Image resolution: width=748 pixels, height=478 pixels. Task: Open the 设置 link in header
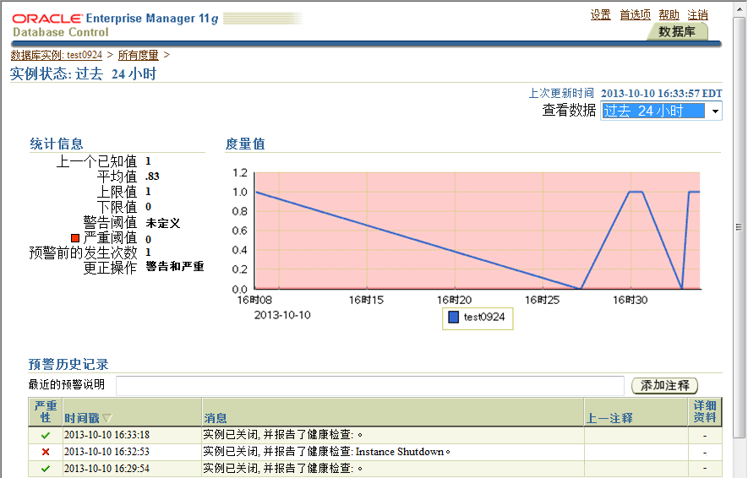pyautogui.click(x=601, y=15)
